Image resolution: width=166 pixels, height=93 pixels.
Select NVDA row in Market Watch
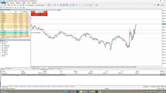(15, 29)
